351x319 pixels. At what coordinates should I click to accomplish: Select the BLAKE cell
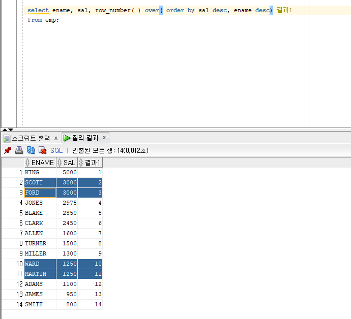pos(40,213)
